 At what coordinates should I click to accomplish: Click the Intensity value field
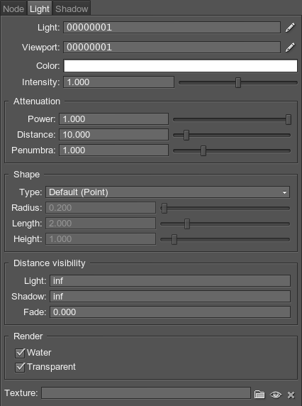click(118, 82)
